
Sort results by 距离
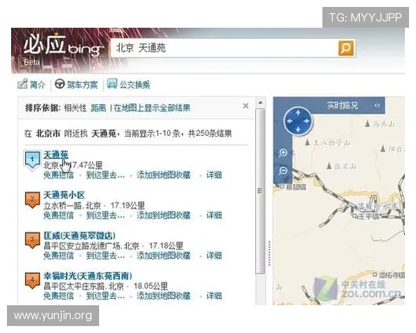[x=98, y=108]
